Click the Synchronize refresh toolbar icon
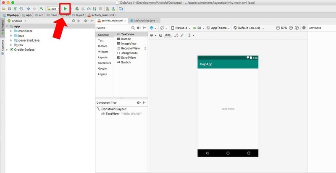Screen dimensions: 336x173 coord(21,9)
